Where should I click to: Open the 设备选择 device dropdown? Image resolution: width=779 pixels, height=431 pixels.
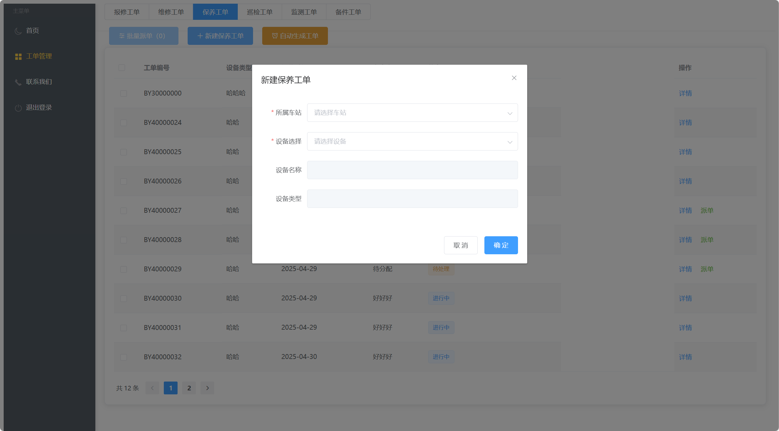coord(406,141)
